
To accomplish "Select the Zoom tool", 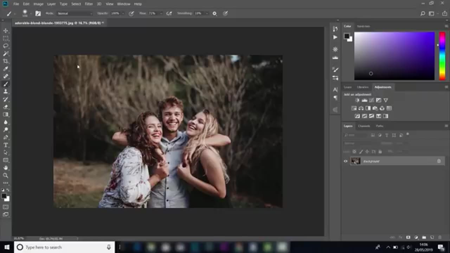I will click(6, 175).
